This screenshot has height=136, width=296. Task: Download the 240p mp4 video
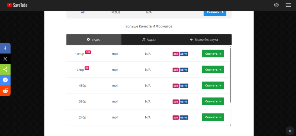(213, 117)
